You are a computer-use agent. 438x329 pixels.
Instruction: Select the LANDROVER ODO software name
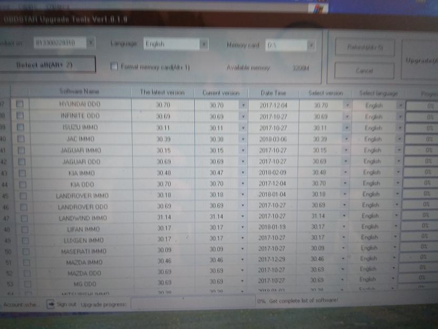click(x=83, y=207)
